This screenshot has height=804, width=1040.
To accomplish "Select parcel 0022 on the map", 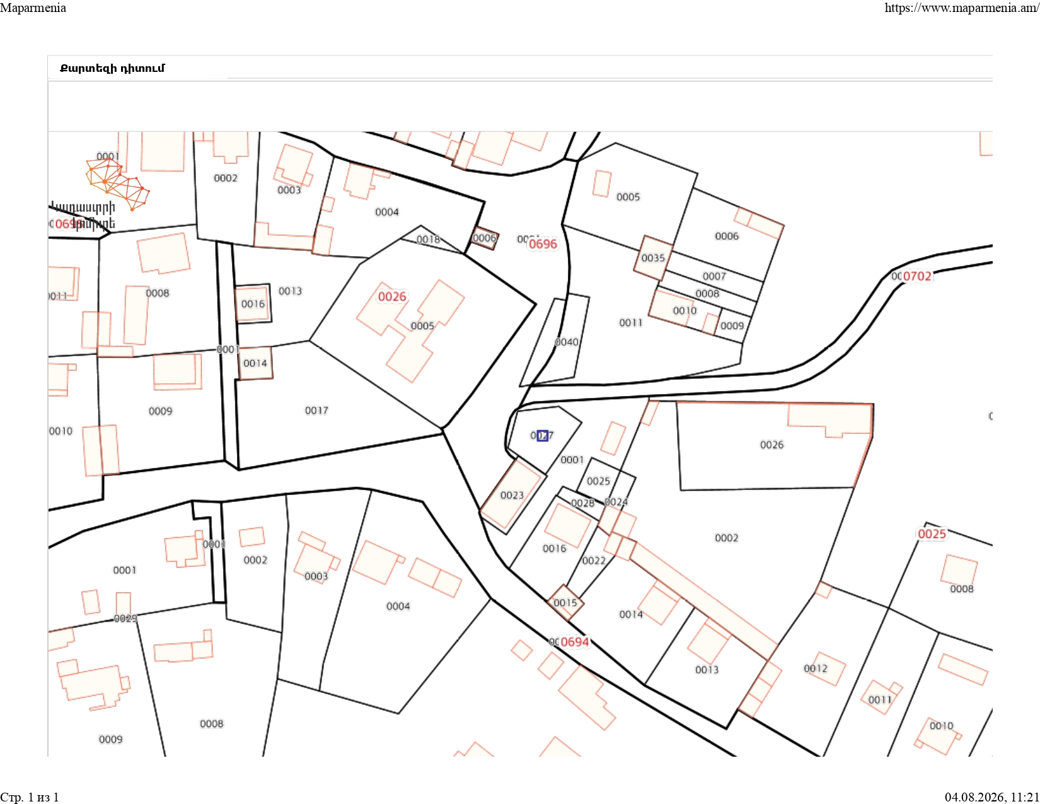I will pyautogui.click(x=594, y=561).
